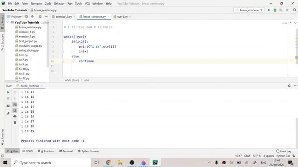Collapse all icon in Project panel
Image resolution: width=298 pixels, height=167 pixels.
pyautogui.click(x=32, y=17)
